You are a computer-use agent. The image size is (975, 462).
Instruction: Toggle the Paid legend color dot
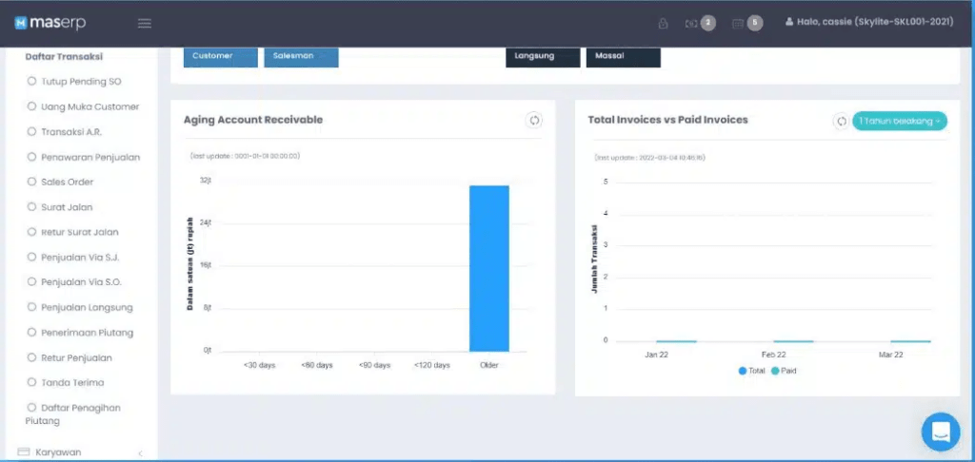pos(775,371)
